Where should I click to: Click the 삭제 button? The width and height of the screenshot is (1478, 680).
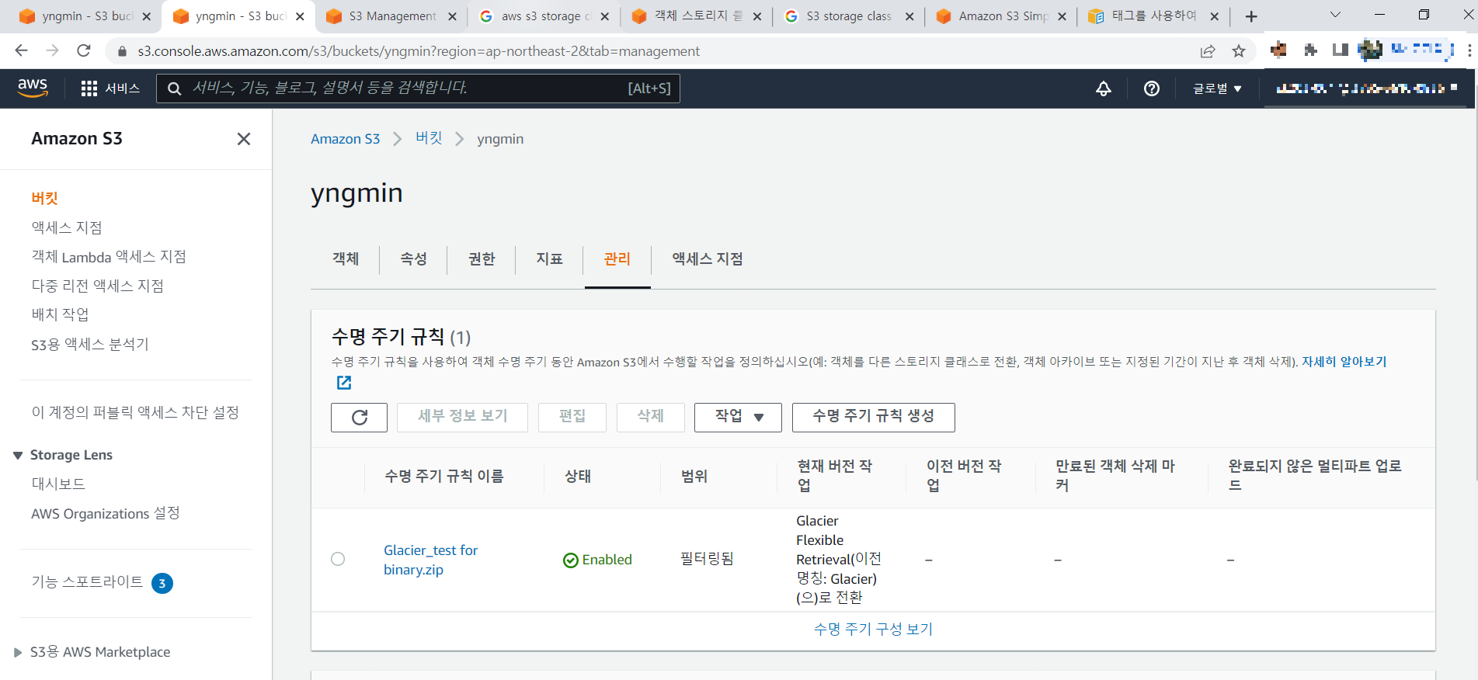tap(651, 418)
